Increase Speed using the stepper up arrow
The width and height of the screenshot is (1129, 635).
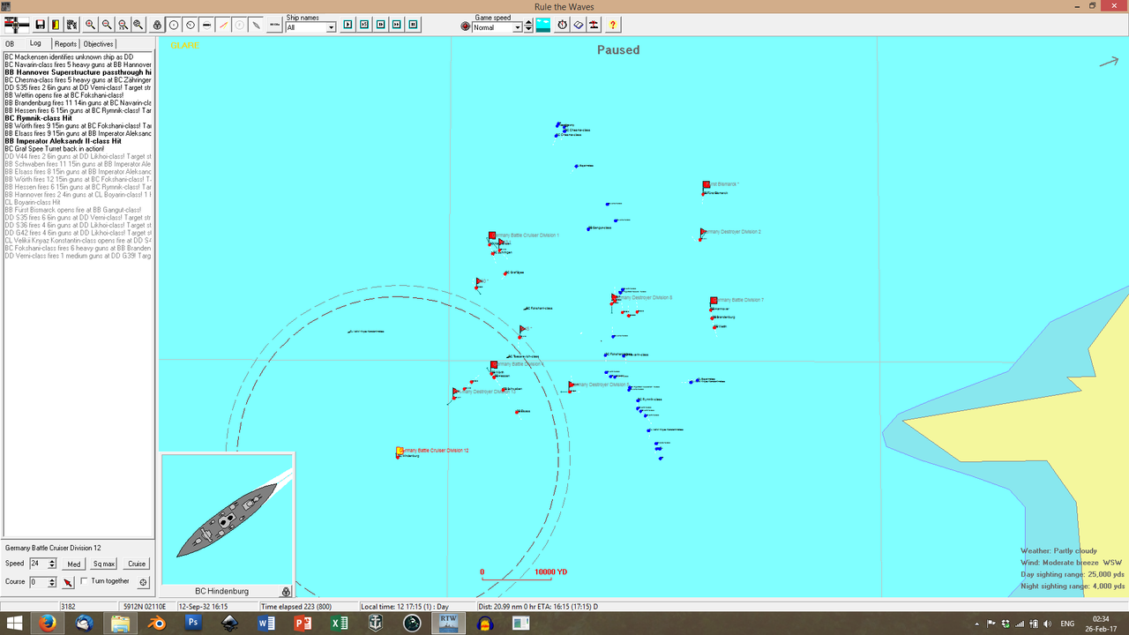(51, 560)
